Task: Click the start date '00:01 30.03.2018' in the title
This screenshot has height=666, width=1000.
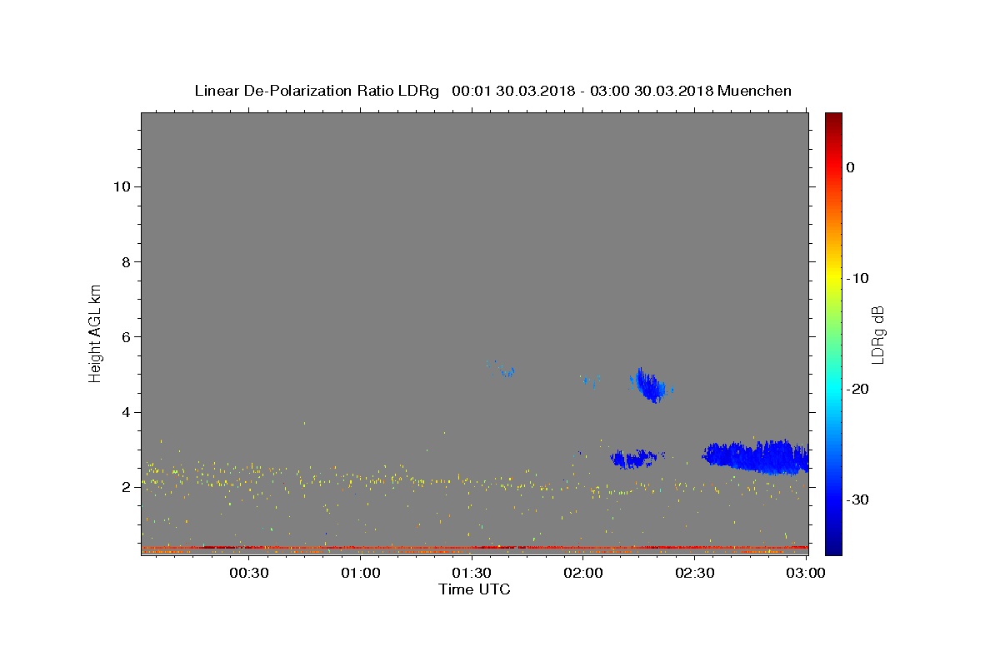Action: [x=512, y=91]
